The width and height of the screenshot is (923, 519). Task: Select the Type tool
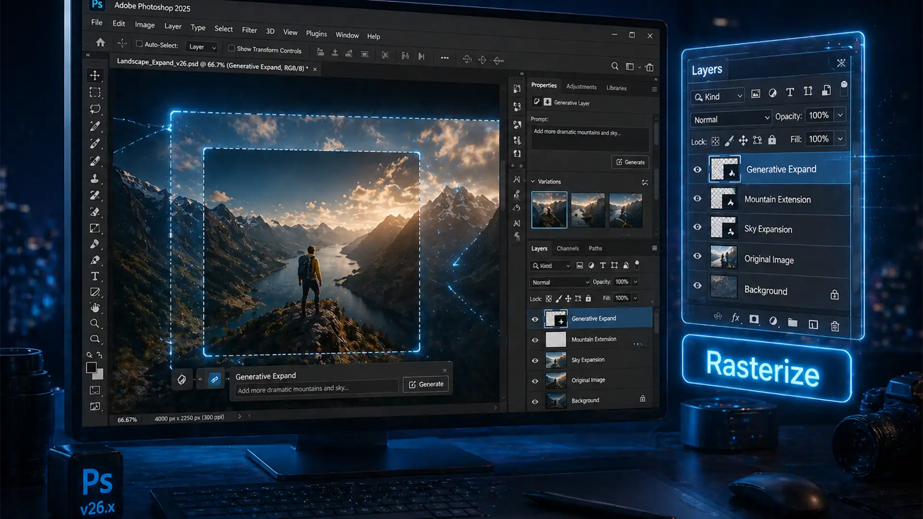tap(95, 276)
